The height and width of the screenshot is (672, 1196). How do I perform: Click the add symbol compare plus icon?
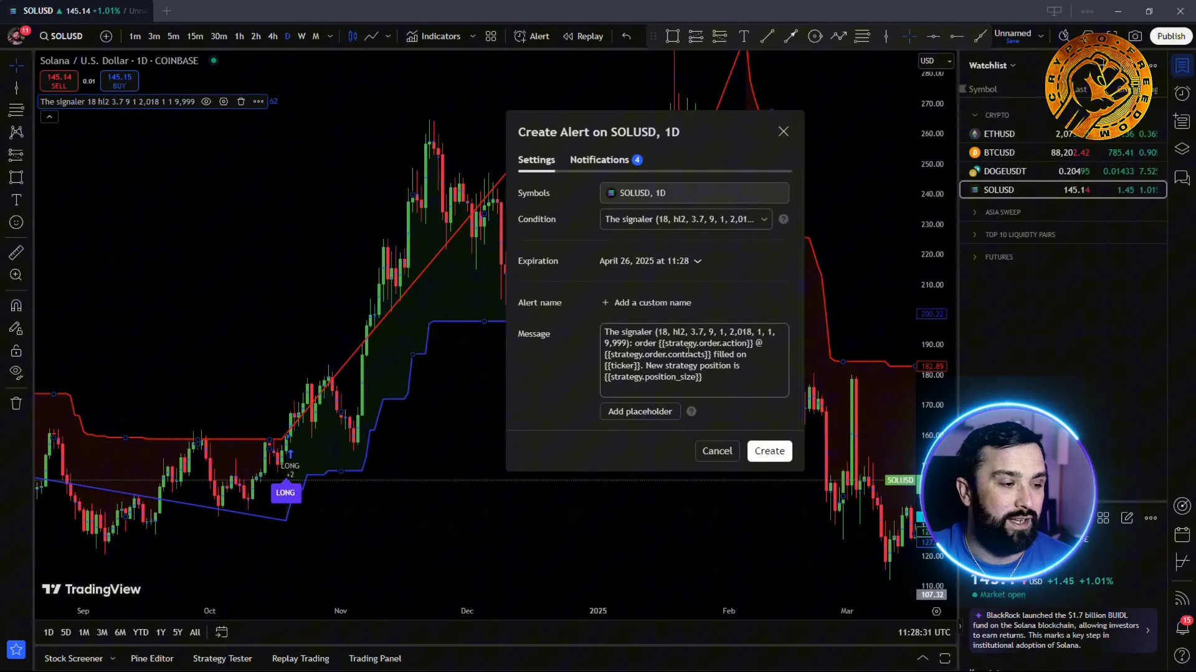point(107,36)
